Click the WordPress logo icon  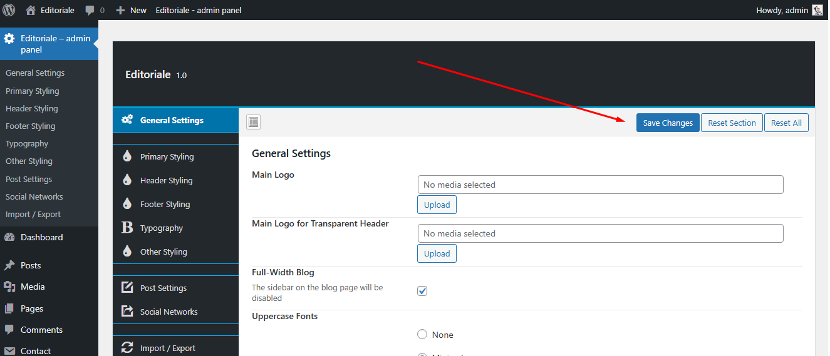(9, 10)
